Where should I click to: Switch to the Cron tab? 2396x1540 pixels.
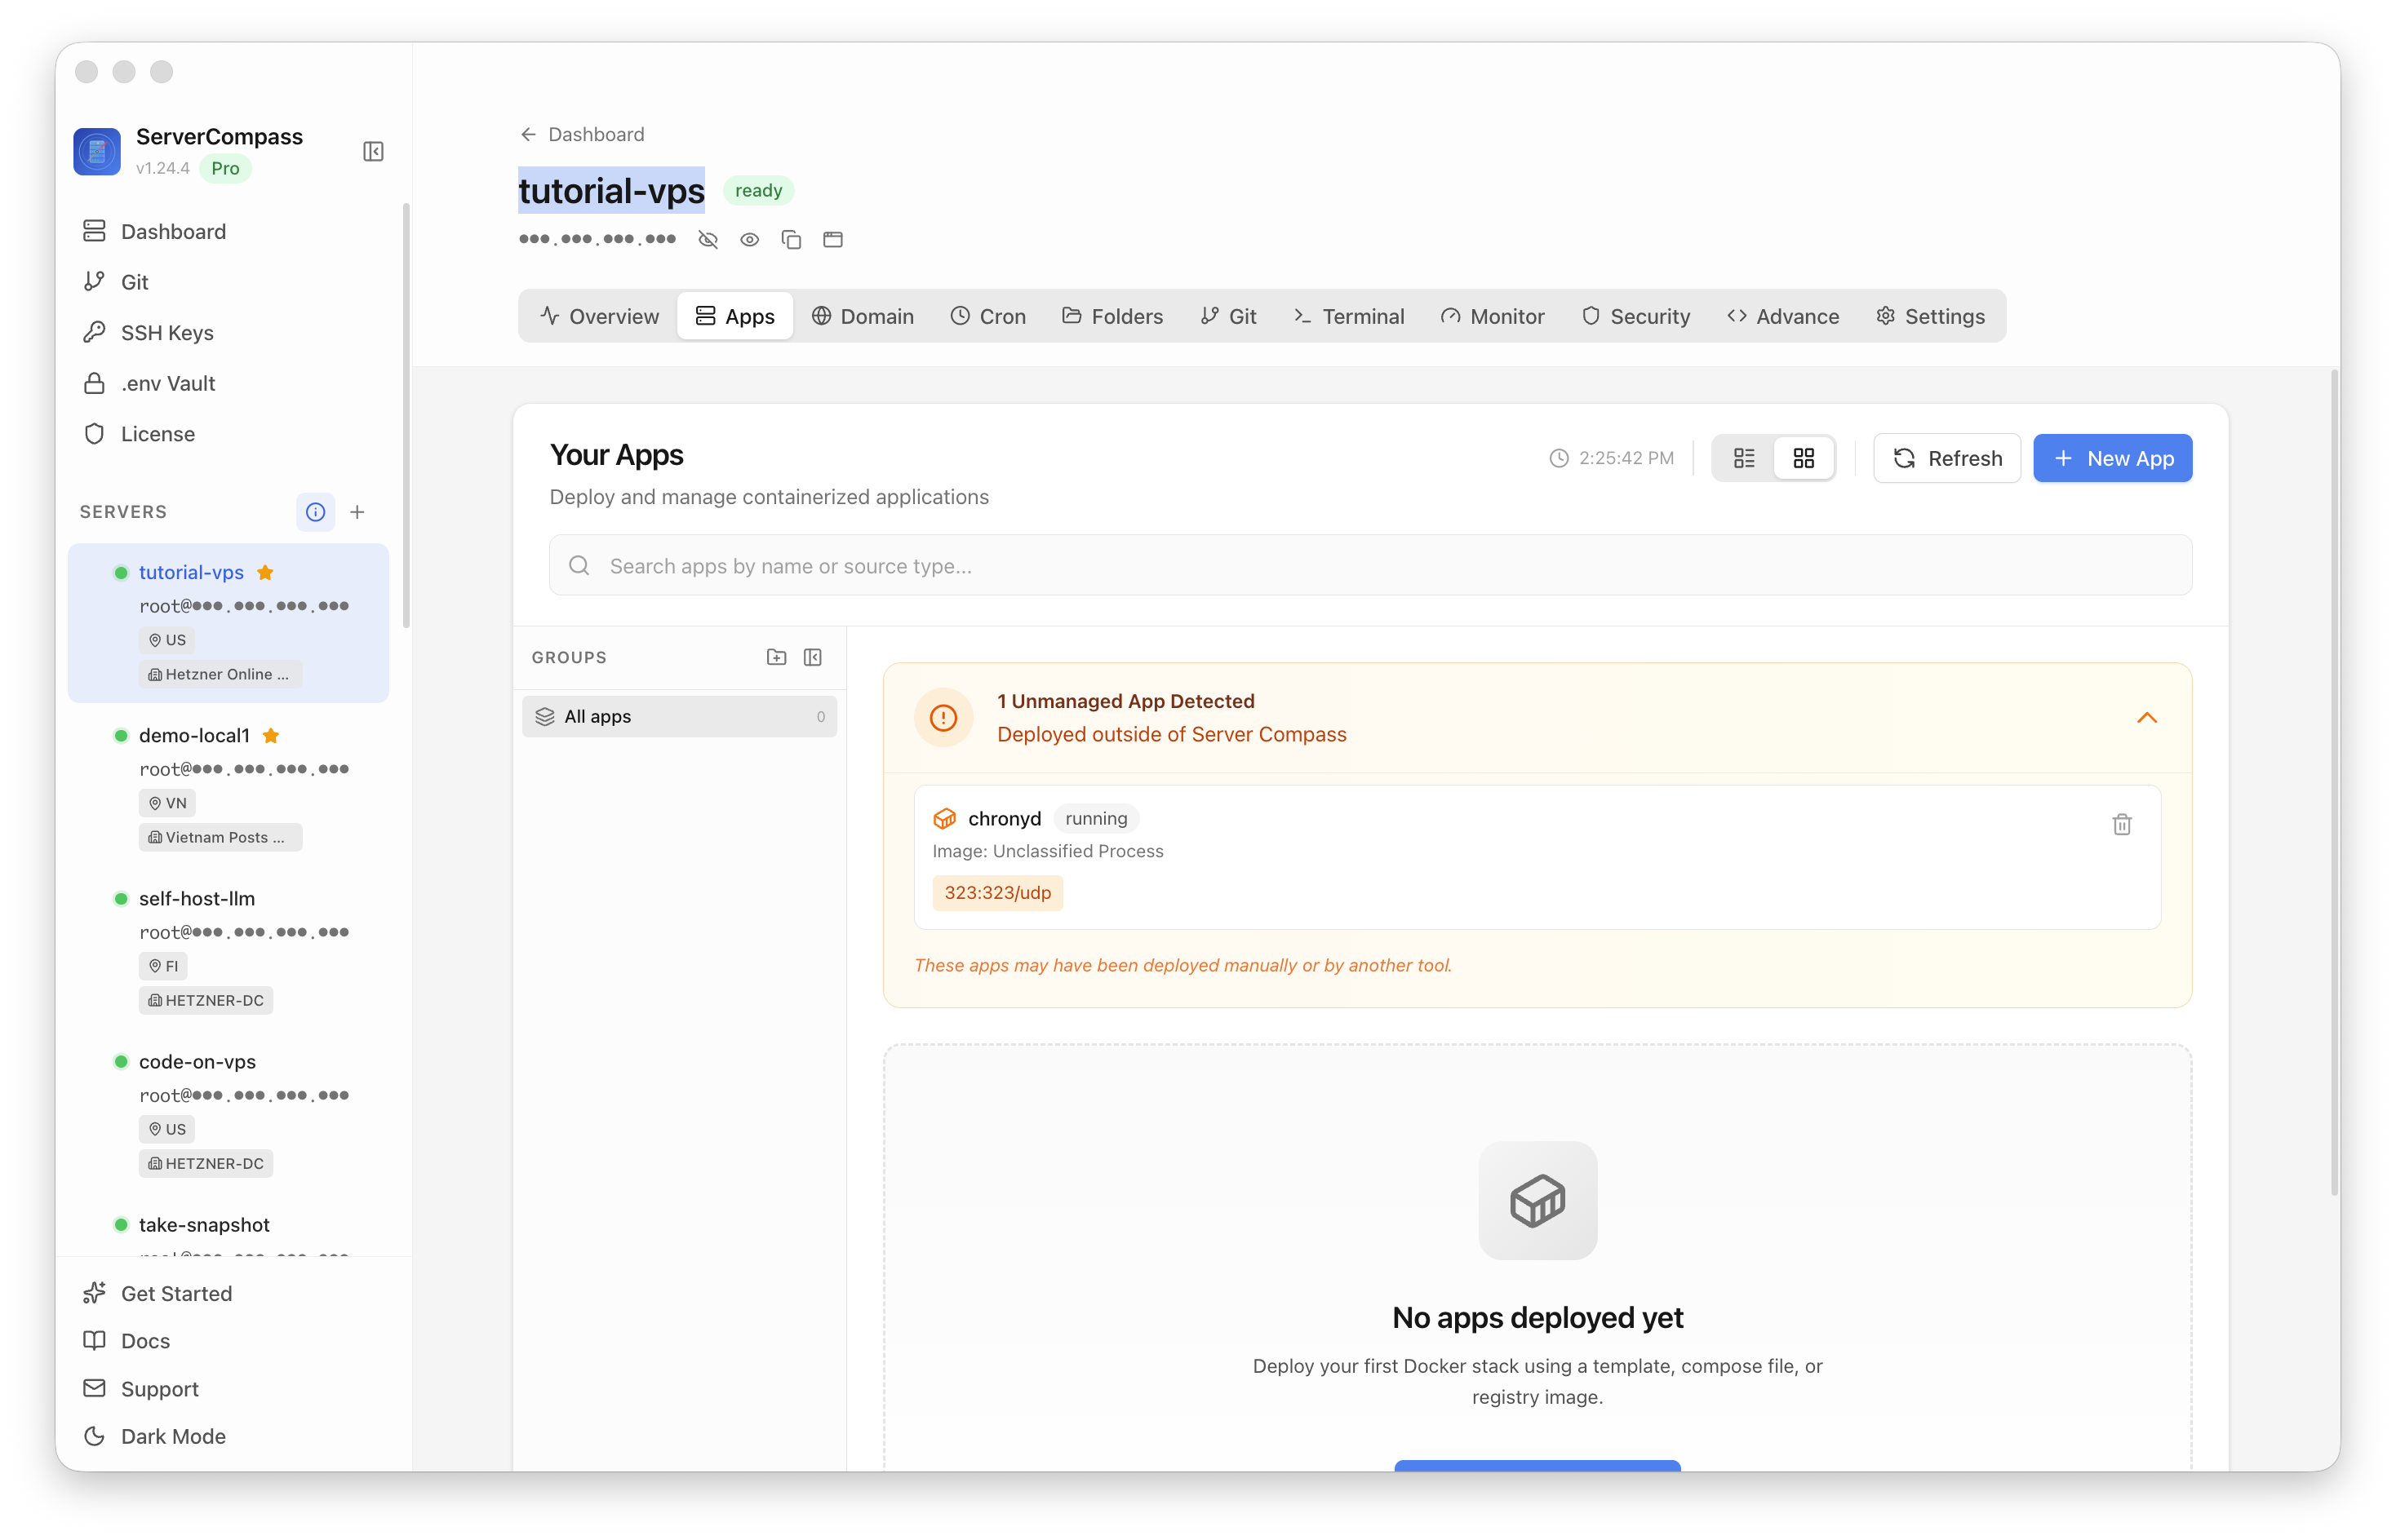pyautogui.click(x=988, y=316)
